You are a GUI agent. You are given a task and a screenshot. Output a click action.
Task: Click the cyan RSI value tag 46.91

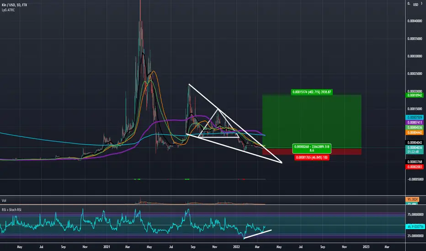(x=414, y=226)
